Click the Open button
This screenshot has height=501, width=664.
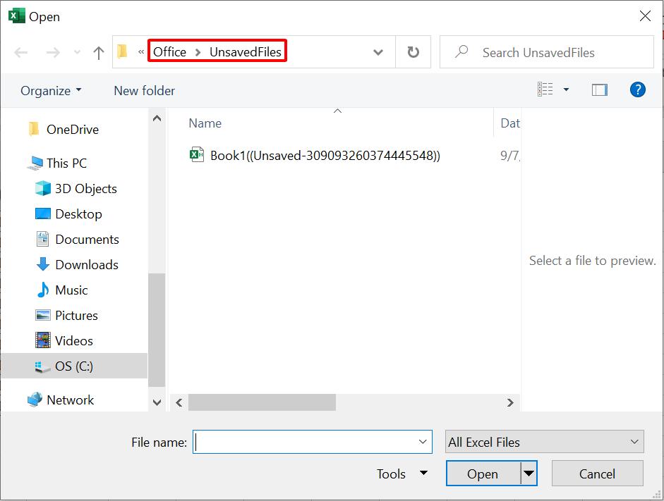pyautogui.click(x=483, y=474)
